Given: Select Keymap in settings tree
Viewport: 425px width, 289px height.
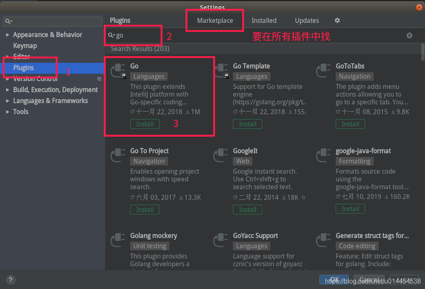Looking at the screenshot, I should [x=25, y=46].
